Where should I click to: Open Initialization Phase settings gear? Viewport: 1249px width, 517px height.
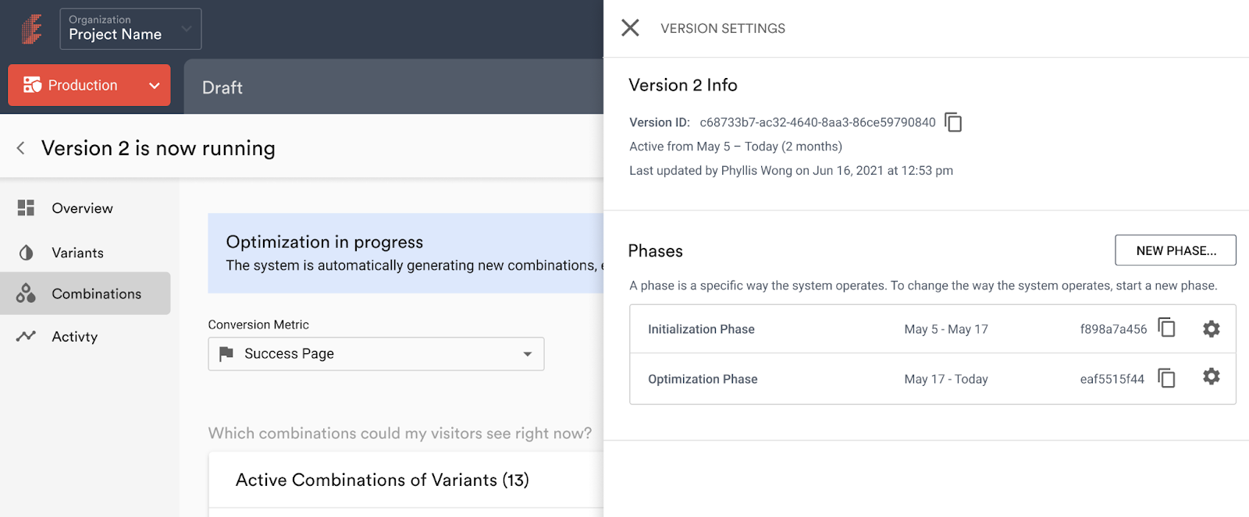point(1211,329)
